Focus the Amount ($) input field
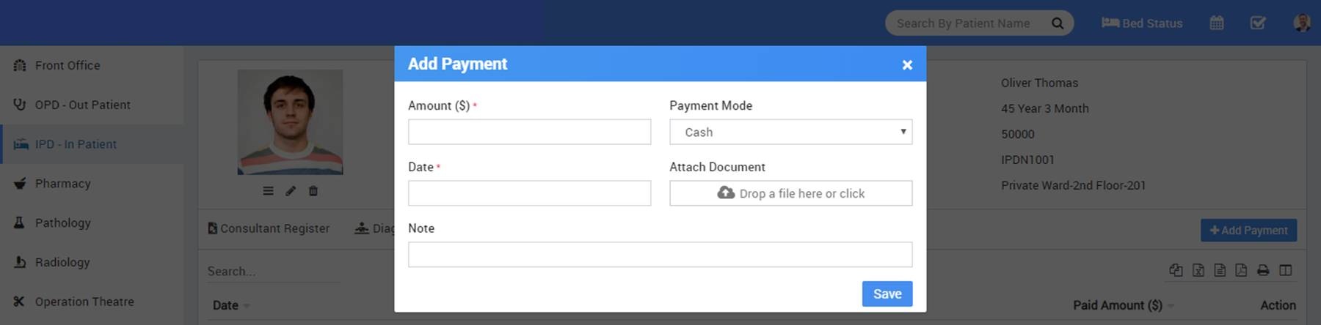1321x325 pixels. (x=529, y=132)
